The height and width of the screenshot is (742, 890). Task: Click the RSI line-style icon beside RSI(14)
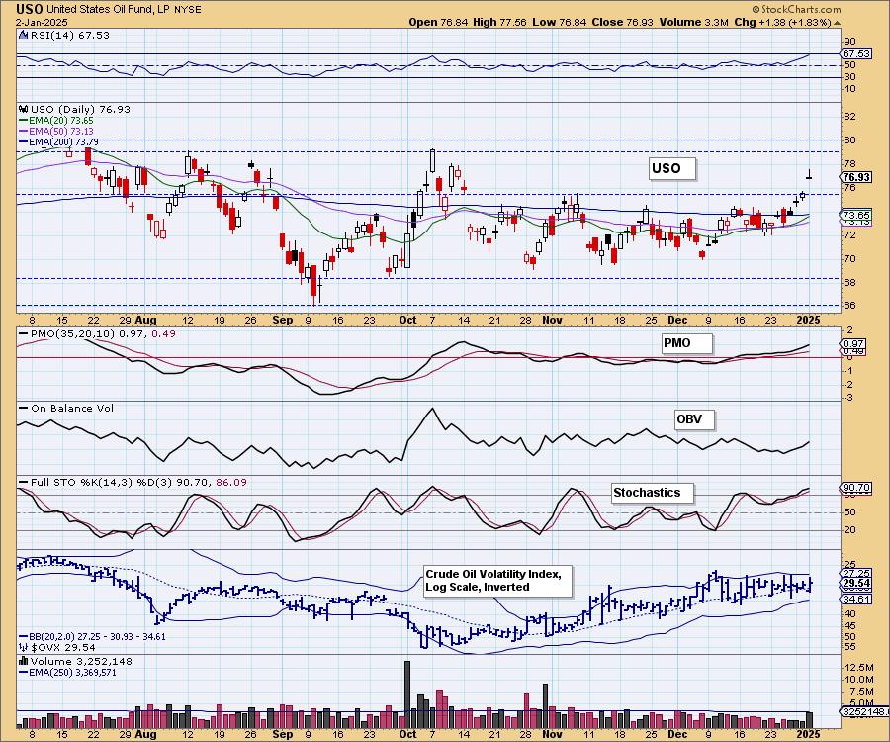[23, 36]
